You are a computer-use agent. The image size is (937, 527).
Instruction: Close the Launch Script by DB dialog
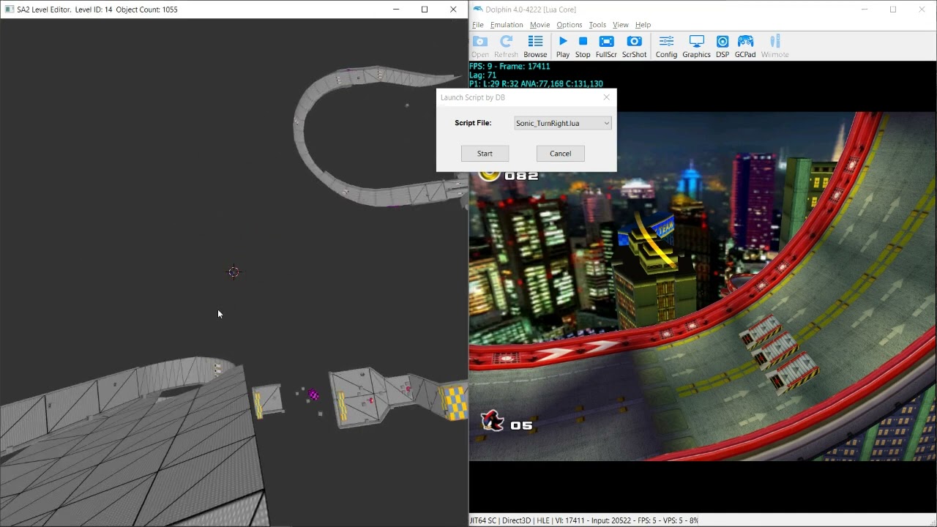pos(606,97)
